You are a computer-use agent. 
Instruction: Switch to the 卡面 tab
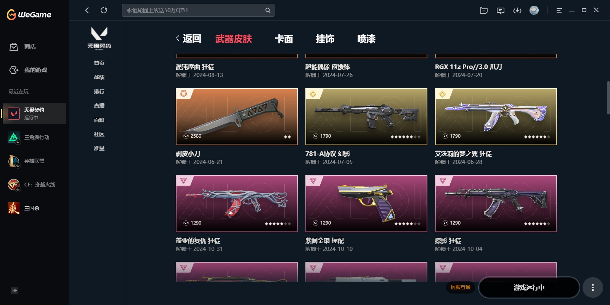point(284,39)
